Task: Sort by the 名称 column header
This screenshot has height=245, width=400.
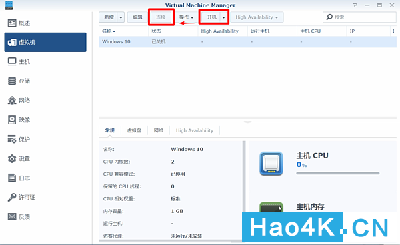Action: click(123, 31)
